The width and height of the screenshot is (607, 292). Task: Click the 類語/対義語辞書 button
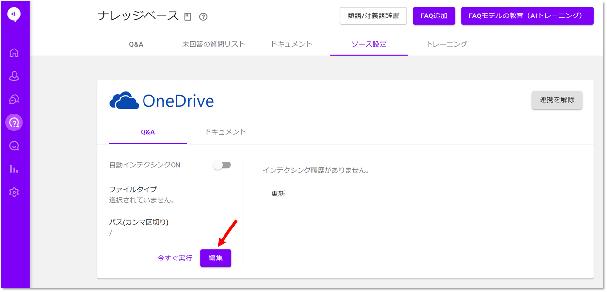click(373, 16)
